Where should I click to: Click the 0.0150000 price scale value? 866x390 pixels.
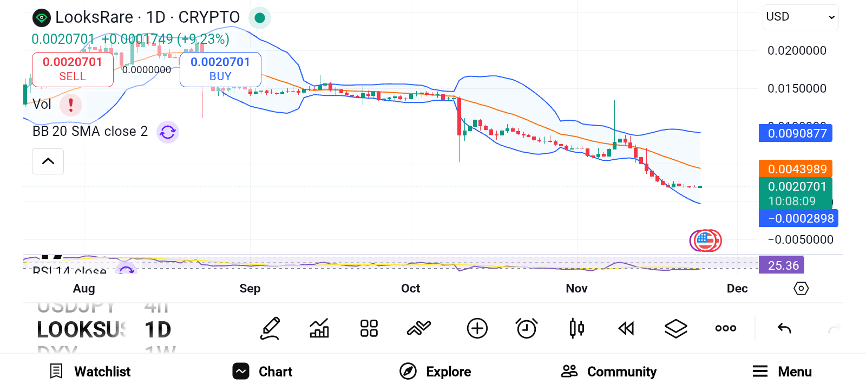[x=797, y=88]
